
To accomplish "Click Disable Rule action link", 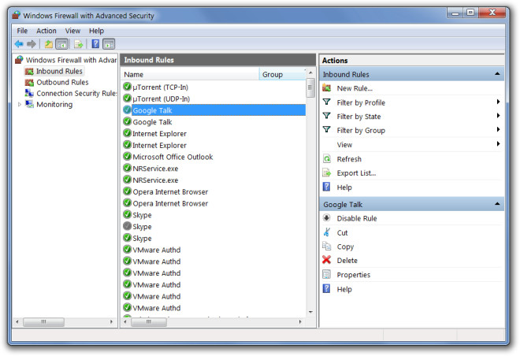I will click(357, 218).
